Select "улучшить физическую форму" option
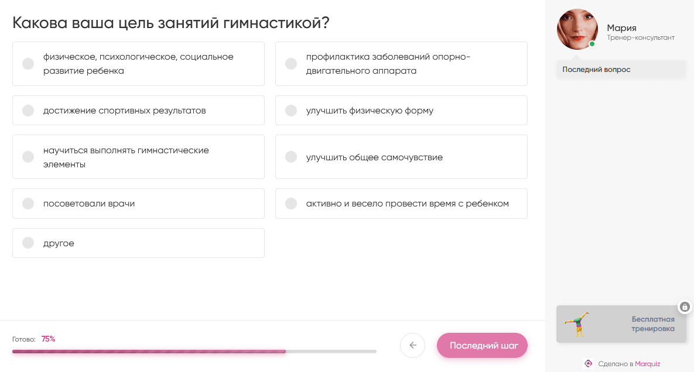The image size is (694, 372). (x=291, y=111)
